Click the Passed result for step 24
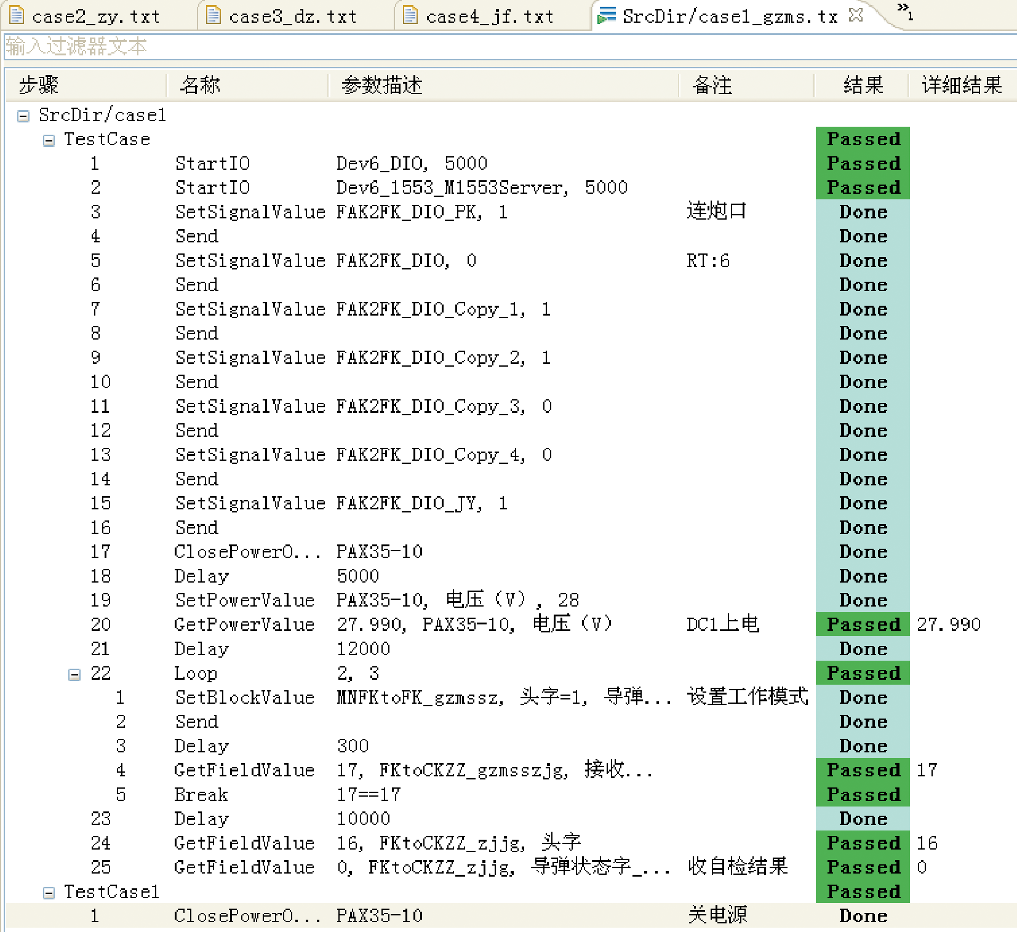Viewport: 1017px width, 932px height. click(x=863, y=843)
